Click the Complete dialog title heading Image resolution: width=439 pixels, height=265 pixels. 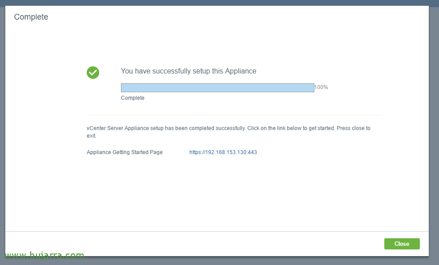coord(31,17)
